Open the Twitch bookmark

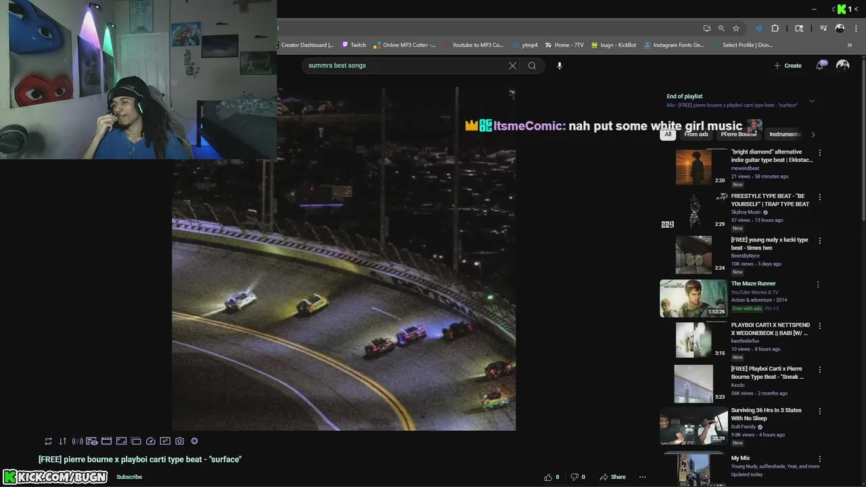[354, 45]
